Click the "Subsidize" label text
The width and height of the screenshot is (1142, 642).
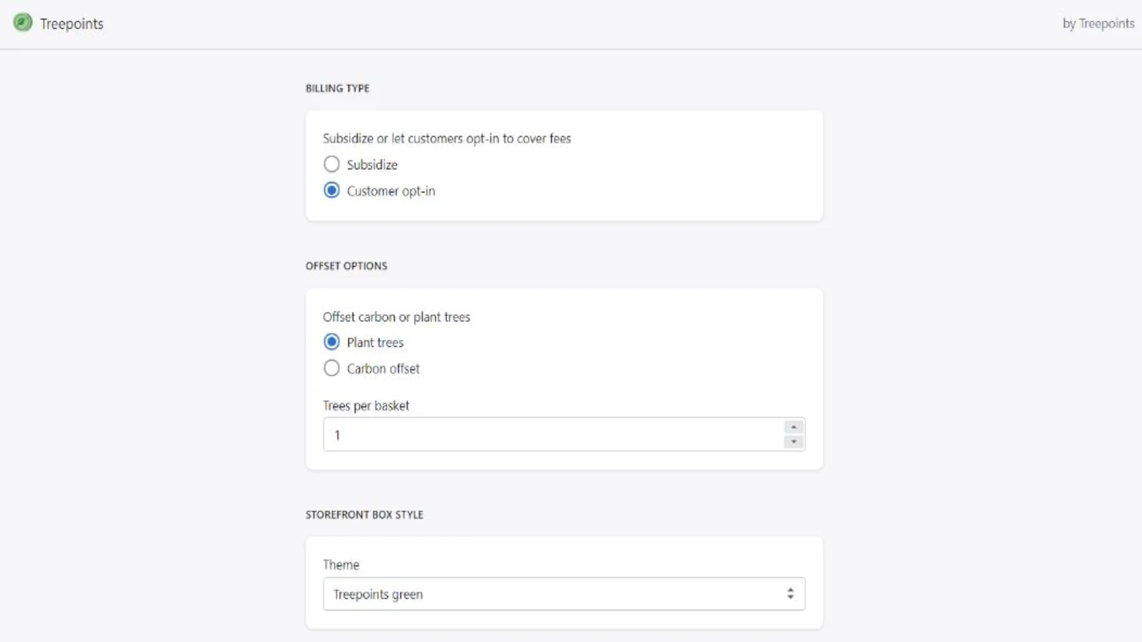click(x=372, y=165)
